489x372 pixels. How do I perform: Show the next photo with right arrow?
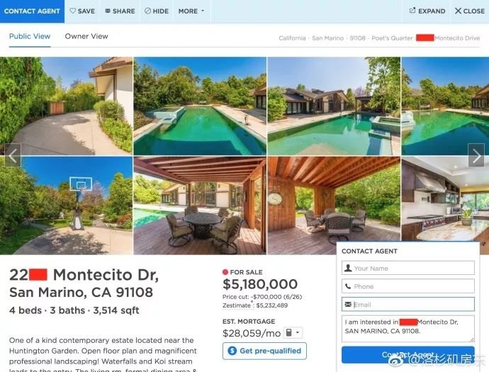476,155
